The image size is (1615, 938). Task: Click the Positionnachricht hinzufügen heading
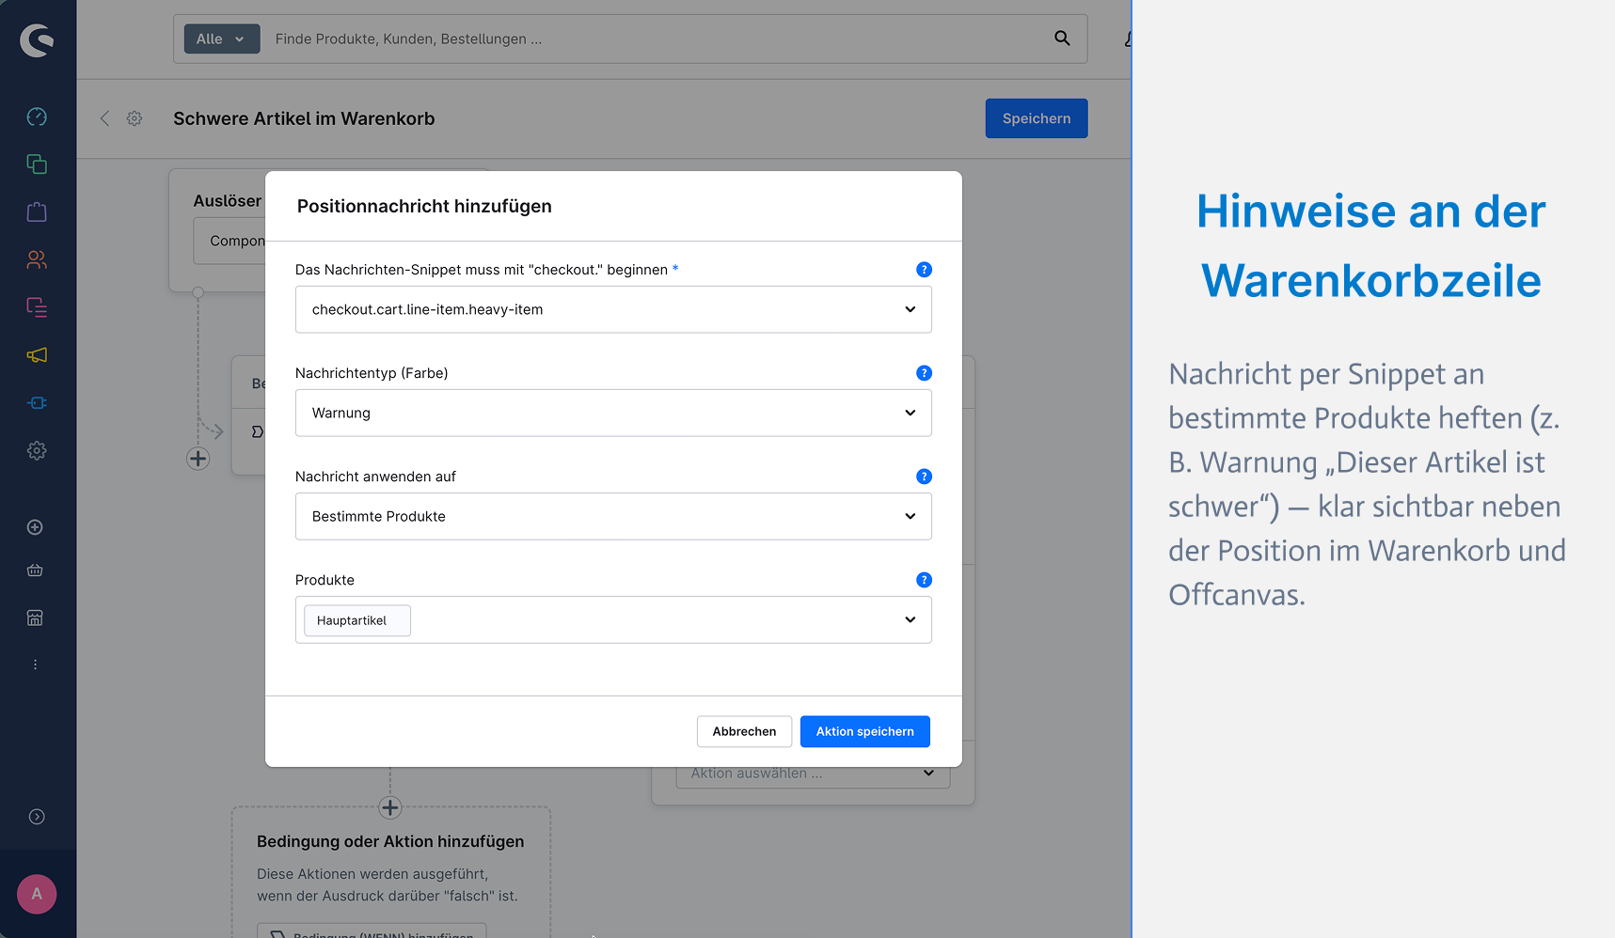click(424, 206)
